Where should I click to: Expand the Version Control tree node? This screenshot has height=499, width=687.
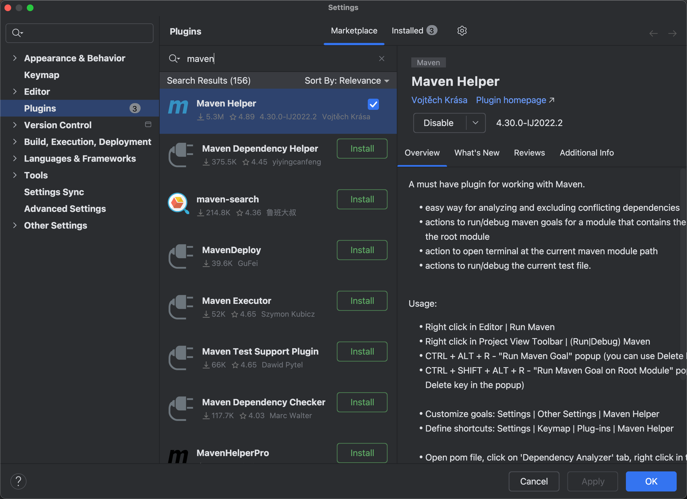[x=15, y=125]
